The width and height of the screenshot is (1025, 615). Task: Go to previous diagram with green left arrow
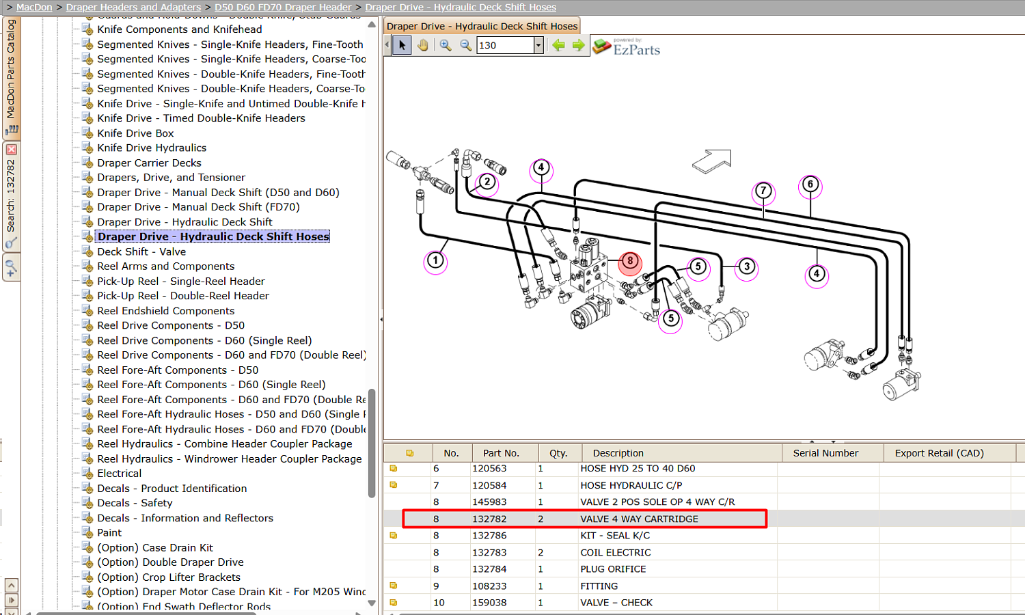[x=559, y=45]
